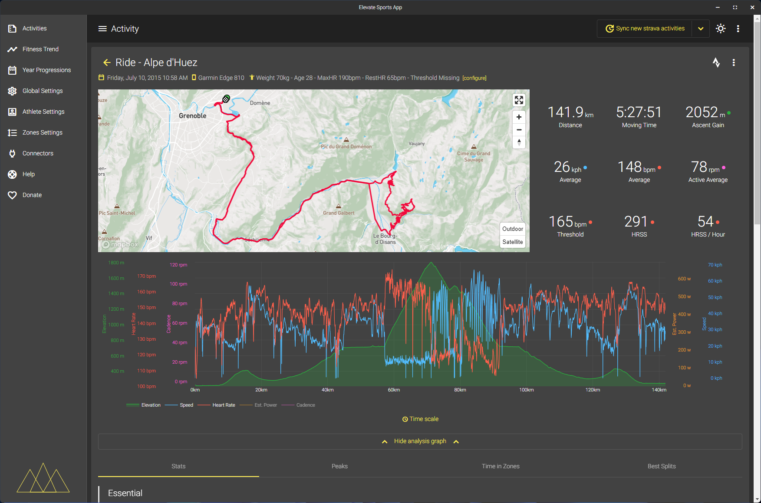The height and width of the screenshot is (503, 761).
Task: Open the Time in Zones tab
Action: click(x=501, y=466)
